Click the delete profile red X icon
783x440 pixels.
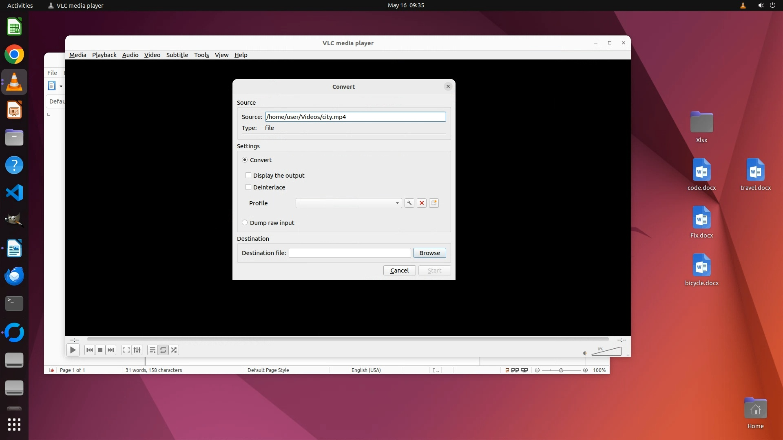[x=422, y=203]
